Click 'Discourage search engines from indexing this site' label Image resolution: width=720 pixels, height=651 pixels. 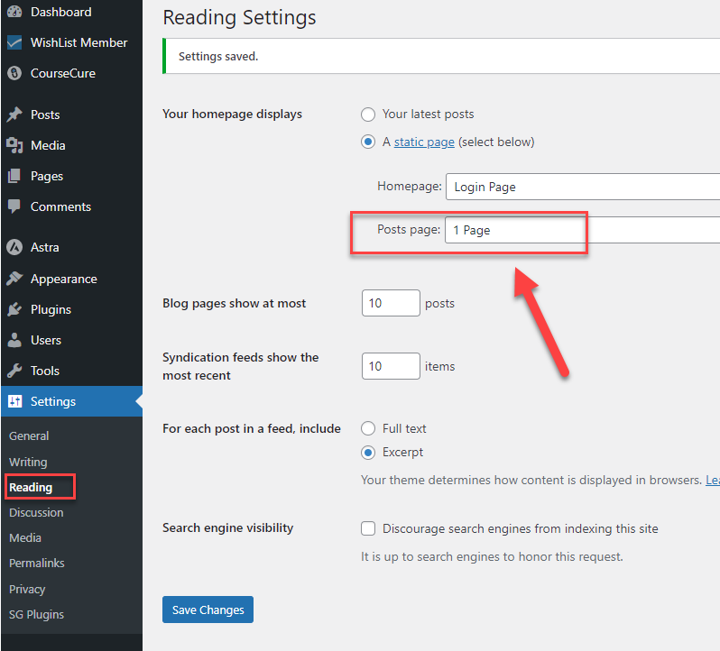pos(521,528)
